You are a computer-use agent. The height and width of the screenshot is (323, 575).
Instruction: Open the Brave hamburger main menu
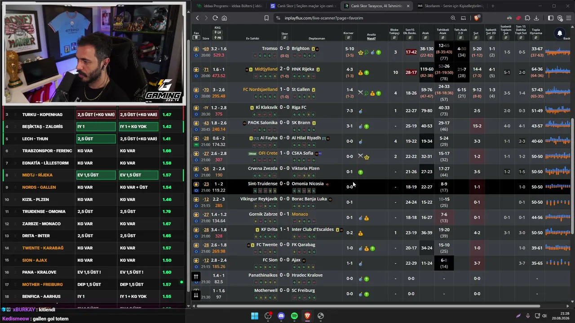pyautogui.click(x=569, y=18)
